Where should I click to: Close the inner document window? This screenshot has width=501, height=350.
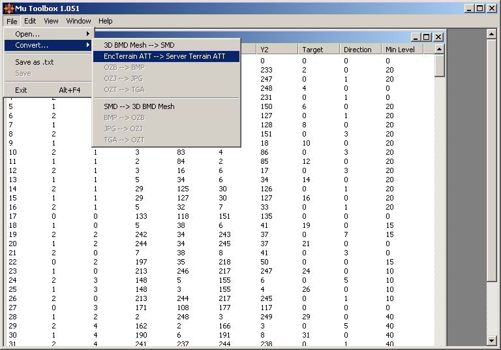pyautogui.click(x=438, y=37)
